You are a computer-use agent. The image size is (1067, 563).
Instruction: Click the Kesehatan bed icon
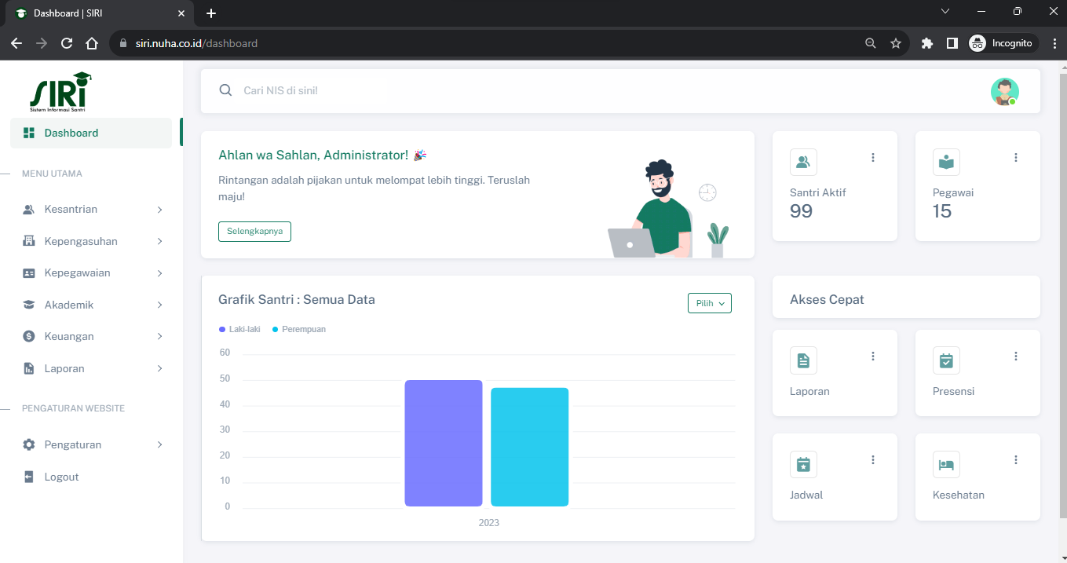[x=946, y=464]
